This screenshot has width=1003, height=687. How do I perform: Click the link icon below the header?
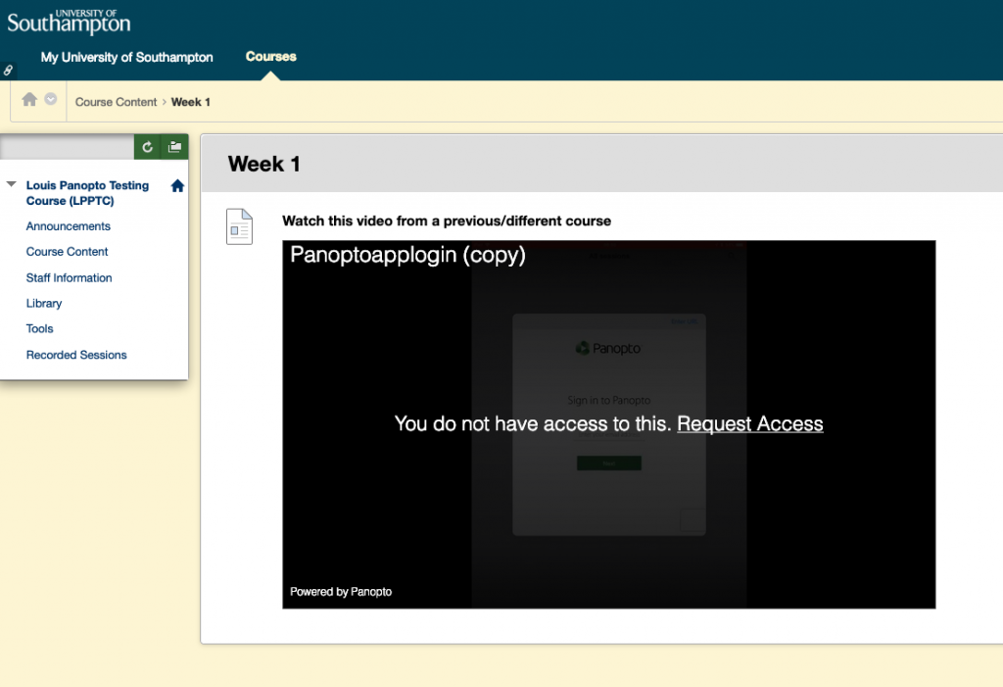pos(8,71)
